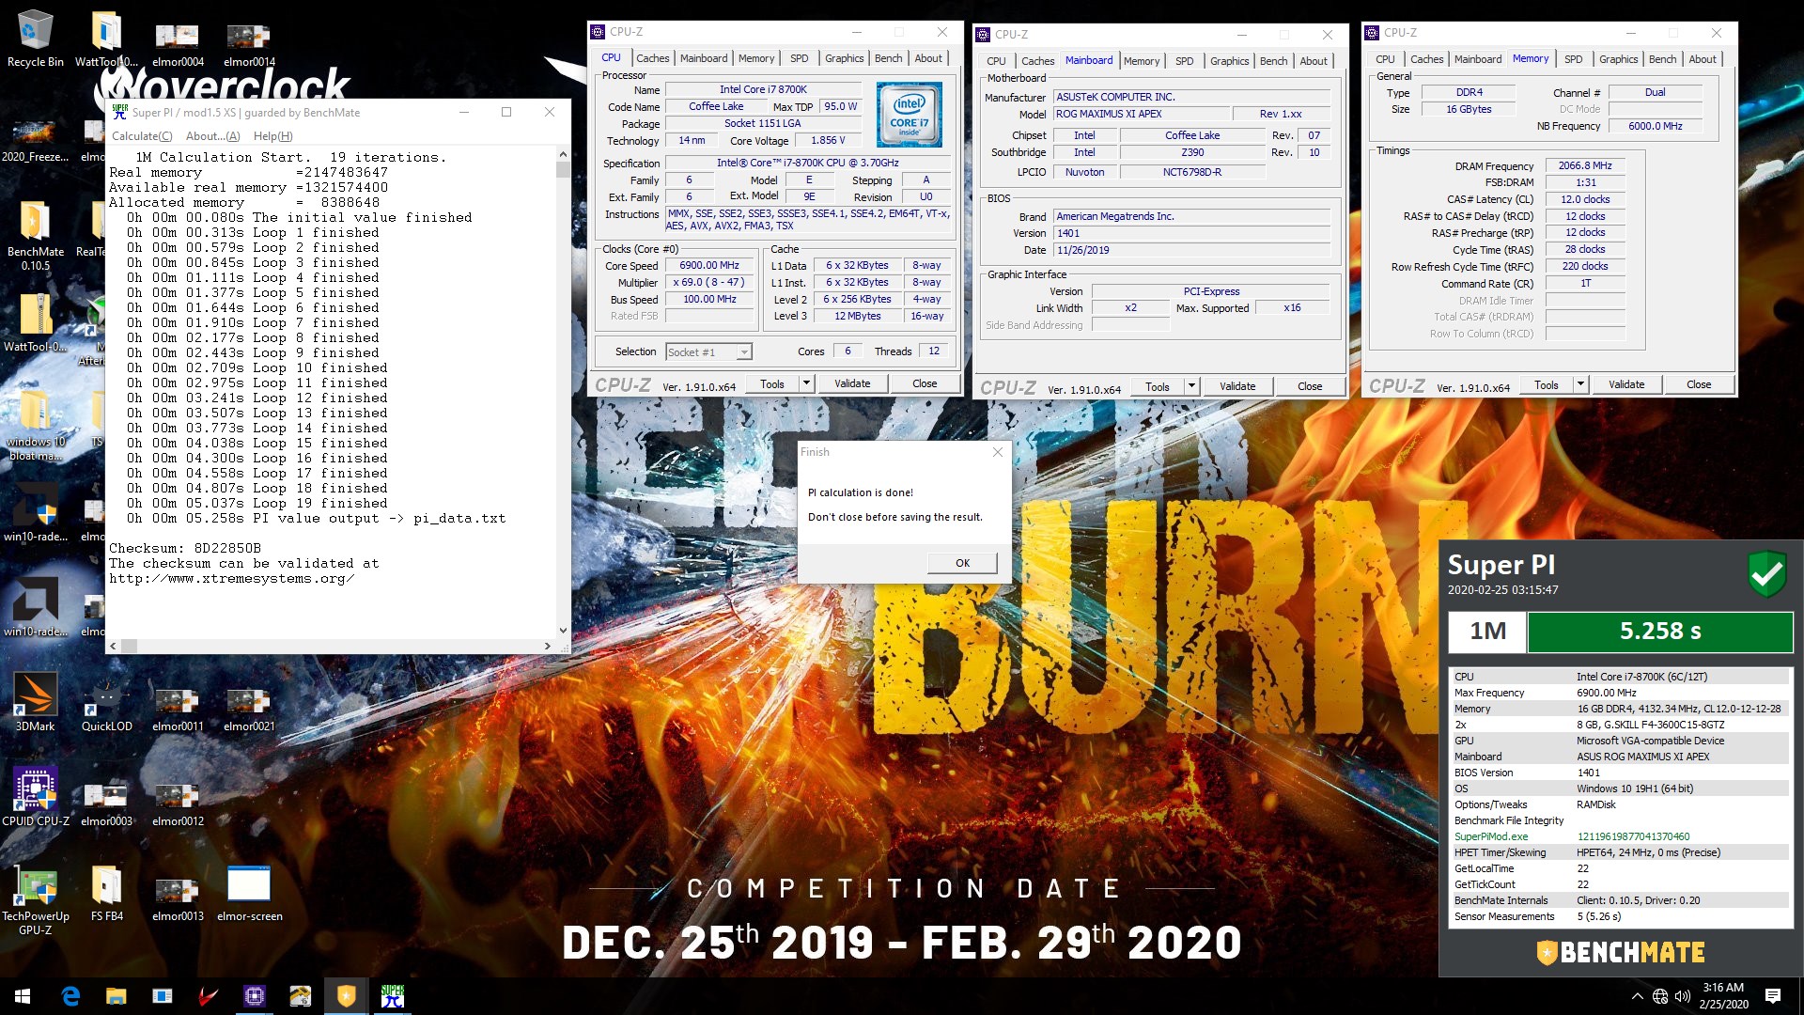This screenshot has height=1015, width=1804.
Task: Click the Checksum: 8D22850B line
Action: tap(185, 548)
